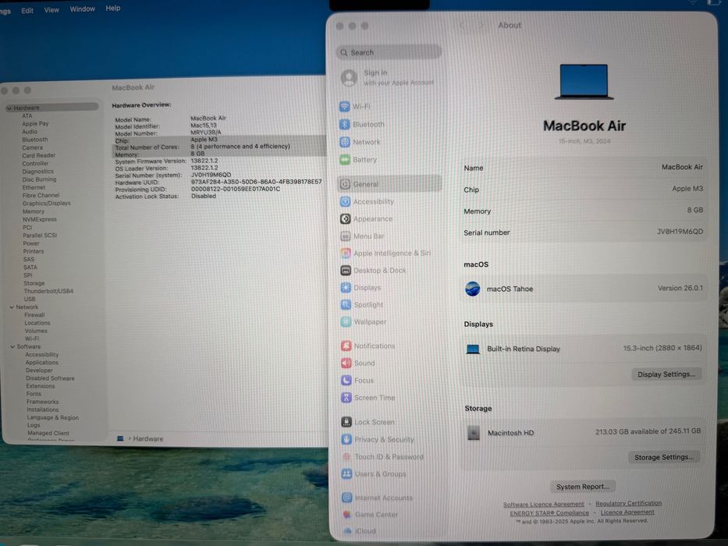Select the Displays icon in sidebar
The width and height of the screenshot is (728, 546).
[346, 287]
